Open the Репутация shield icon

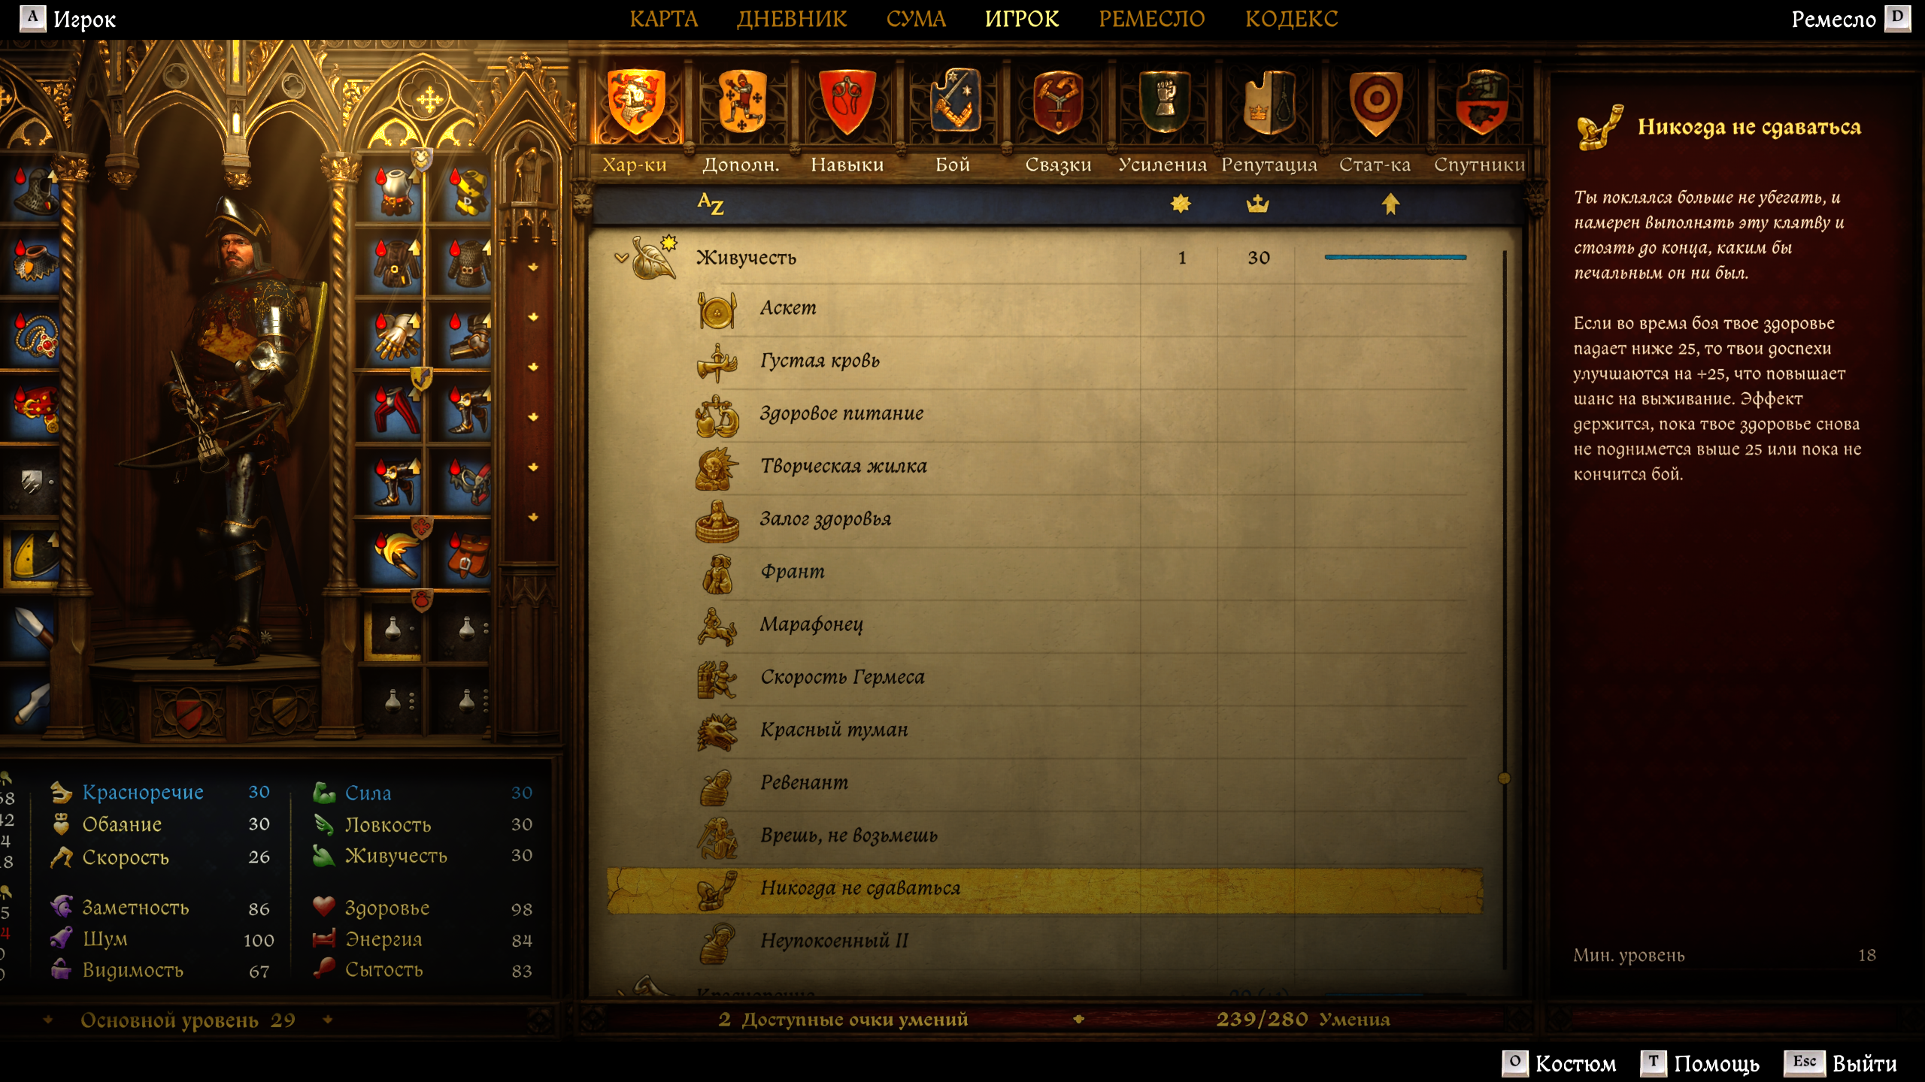coord(1269,101)
